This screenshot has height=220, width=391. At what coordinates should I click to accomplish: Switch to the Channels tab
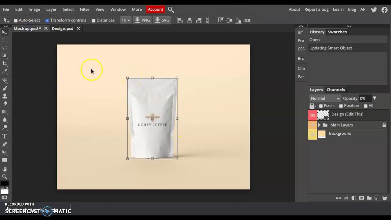click(x=336, y=90)
